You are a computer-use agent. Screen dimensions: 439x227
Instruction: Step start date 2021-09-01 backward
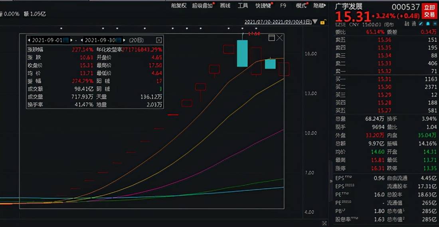[x=29, y=40]
